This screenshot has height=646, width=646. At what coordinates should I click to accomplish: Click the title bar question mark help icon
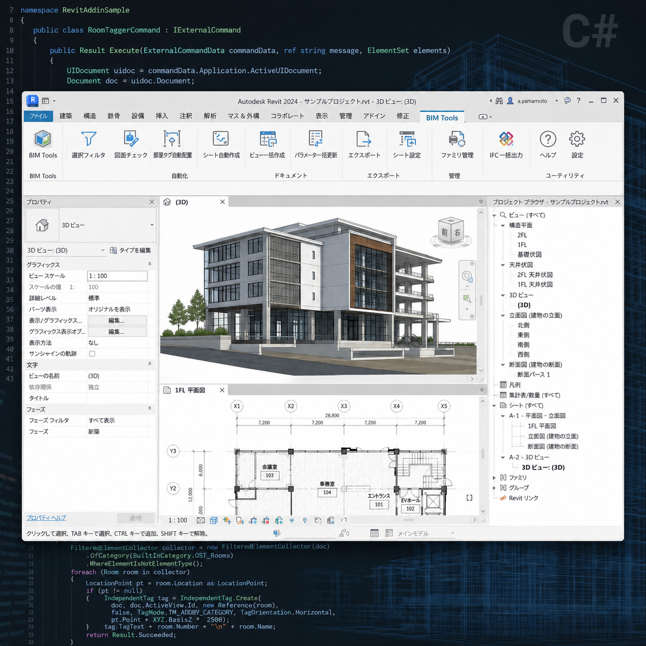(x=579, y=101)
